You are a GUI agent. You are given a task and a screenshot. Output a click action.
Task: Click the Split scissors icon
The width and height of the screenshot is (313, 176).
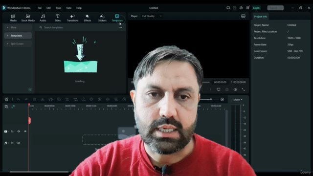point(43,99)
